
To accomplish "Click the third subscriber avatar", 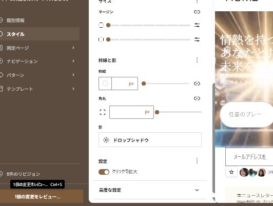I will tap(262, 172).
